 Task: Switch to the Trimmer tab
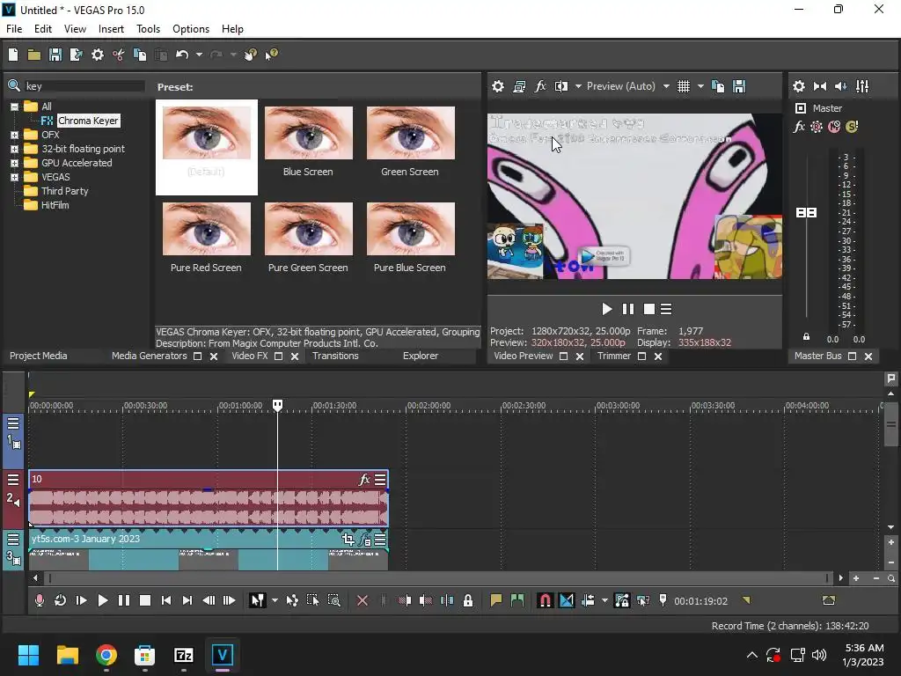(x=613, y=356)
